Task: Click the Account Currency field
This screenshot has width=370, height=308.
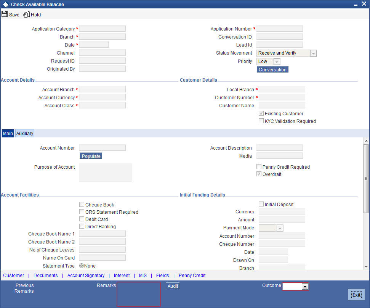Action: (103, 97)
